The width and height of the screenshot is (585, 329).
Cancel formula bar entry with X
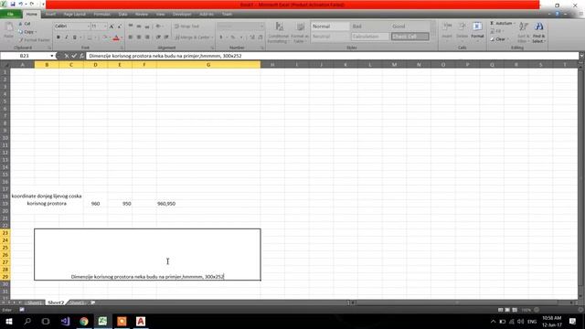point(67,56)
